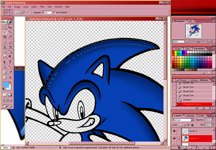Select the Crop tool

tap(5, 37)
